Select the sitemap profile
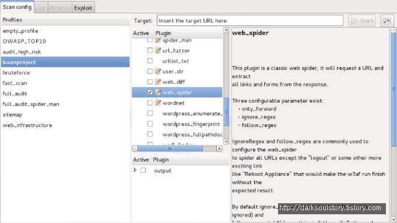The height and width of the screenshot is (223, 397). coord(65,114)
